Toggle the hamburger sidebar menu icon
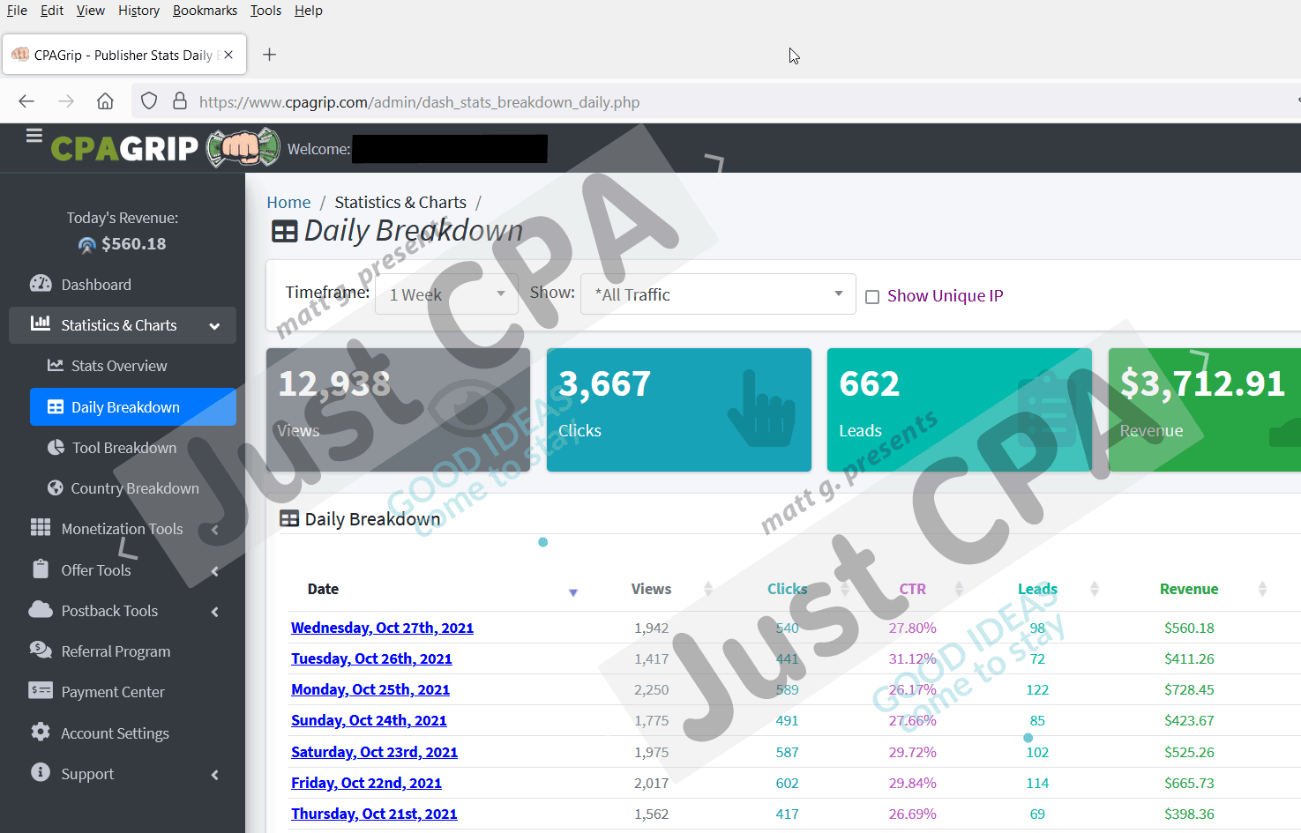 click(34, 136)
